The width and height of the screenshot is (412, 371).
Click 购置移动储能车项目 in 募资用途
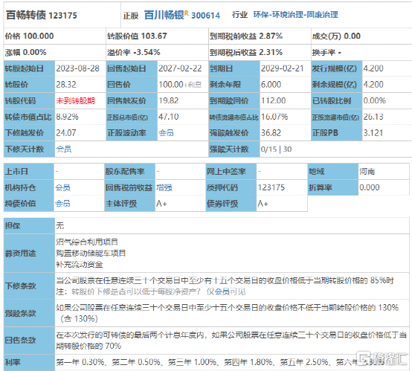coord(91,254)
